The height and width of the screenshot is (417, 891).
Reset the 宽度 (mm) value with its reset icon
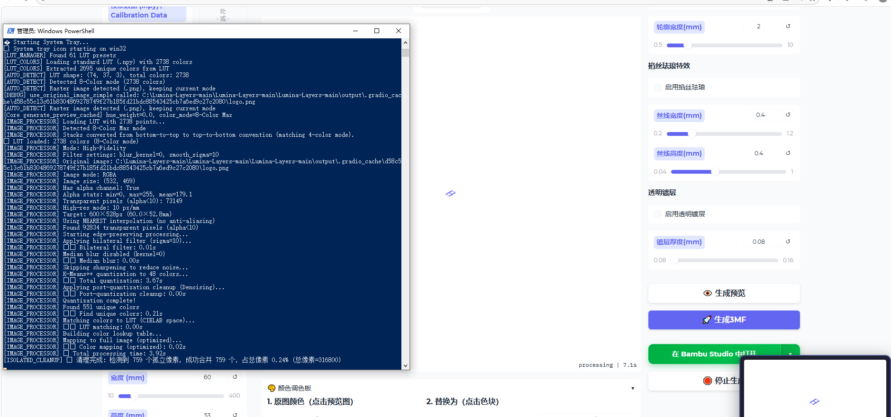[x=235, y=377]
